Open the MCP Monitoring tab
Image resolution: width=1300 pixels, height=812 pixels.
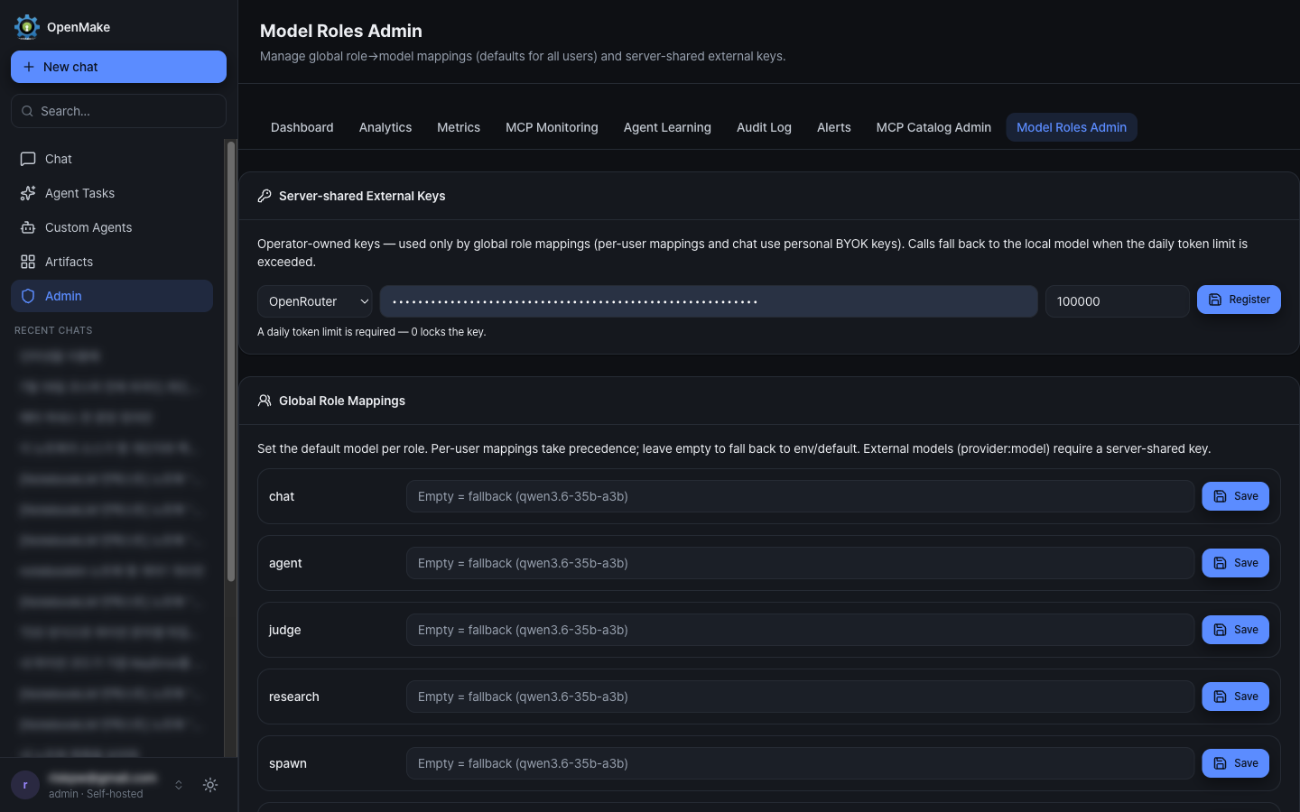(552, 127)
